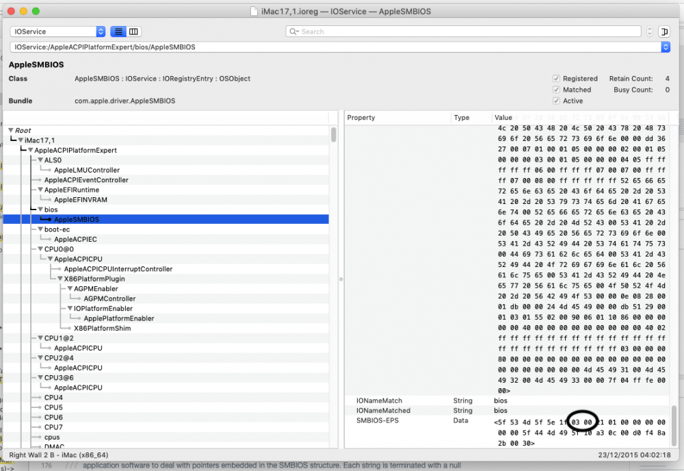Collapse the iMac17,1 node
Image resolution: width=684 pixels, height=471 pixels.
pos(21,140)
